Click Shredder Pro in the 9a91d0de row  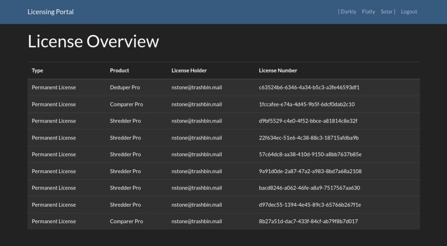tap(125, 171)
